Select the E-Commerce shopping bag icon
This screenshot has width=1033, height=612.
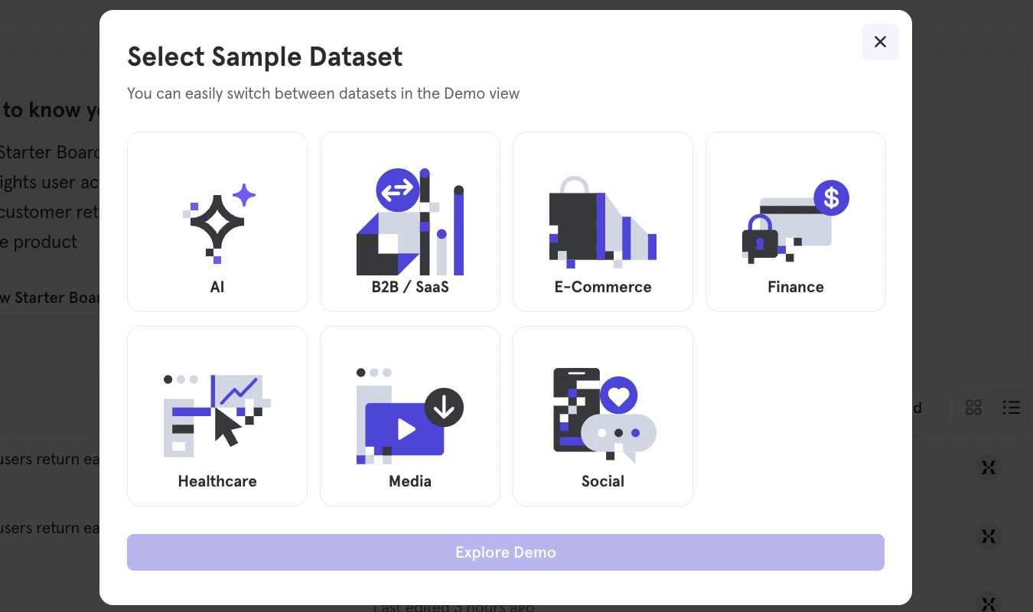(x=602, y=223)
